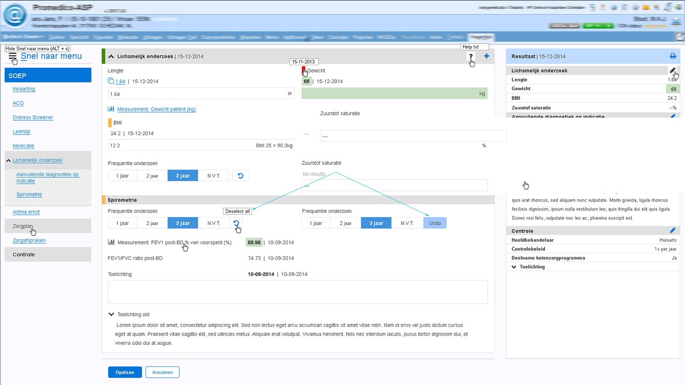Click the chart icon beside Measurement FEV1 post-BD
The height and width of the screenshot is (385, 685).
pos(111,242)
